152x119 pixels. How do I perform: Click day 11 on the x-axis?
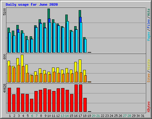pos(53,116)
